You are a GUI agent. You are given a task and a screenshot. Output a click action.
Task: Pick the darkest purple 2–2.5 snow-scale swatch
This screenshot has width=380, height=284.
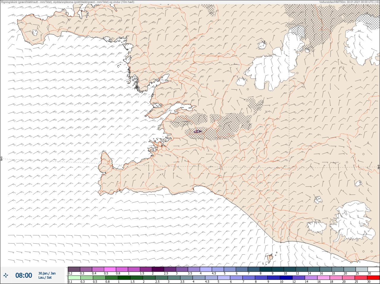point(158,269)
